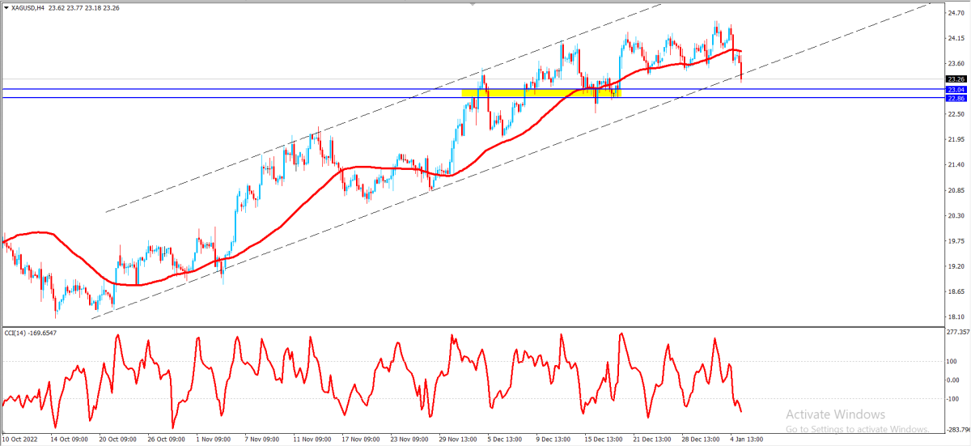Click the 20.30 price scale value

coord(956,216)
